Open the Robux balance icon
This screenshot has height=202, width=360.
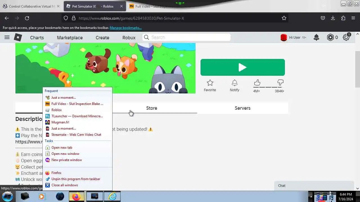330,37
